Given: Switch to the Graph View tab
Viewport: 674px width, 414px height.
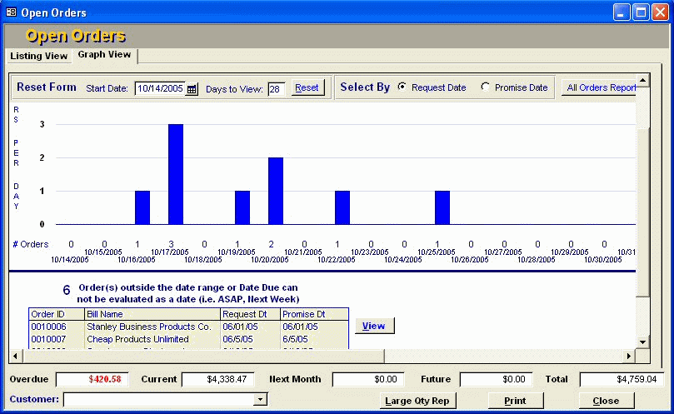Looking at the screenshot, I should [x=104, y=55].
